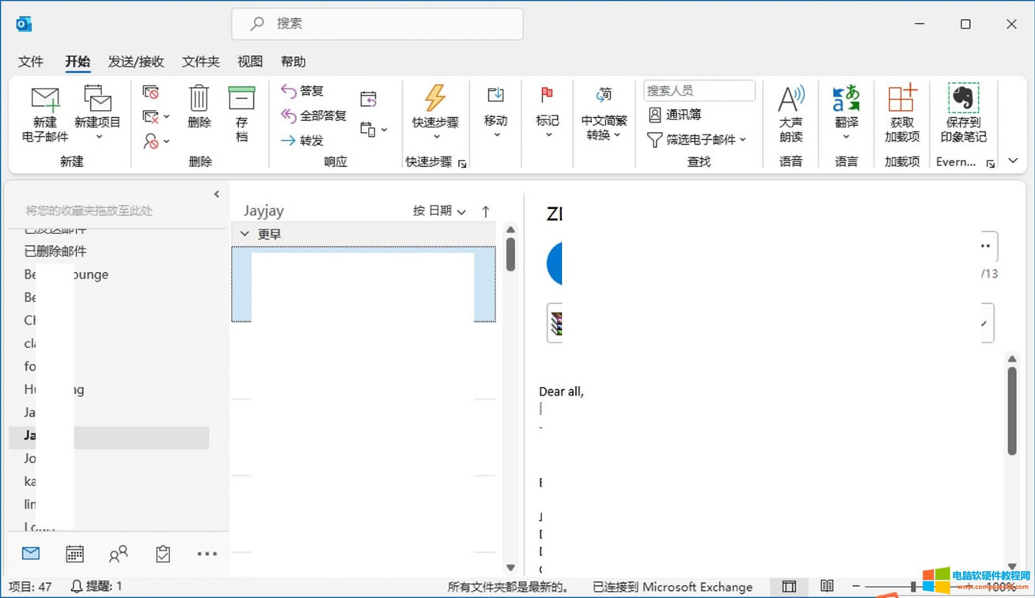Click Save to Evernote (保存到印象笔记)

coord(963,114)
